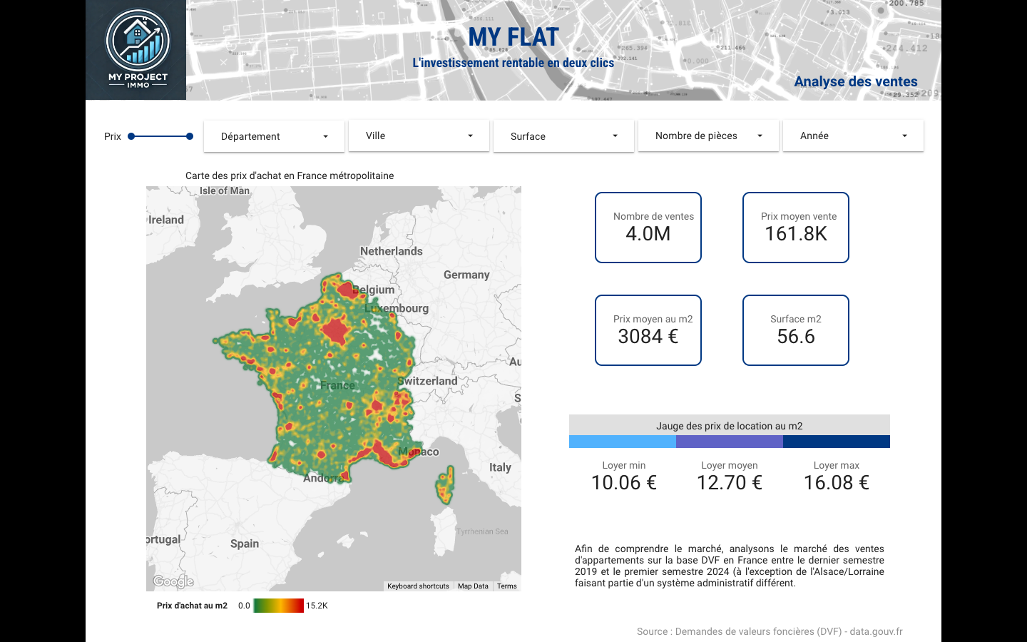The width and height of the screenshot is (1027, 642).
Task: Click the Carte des prix d'achat title
Action: coord(290,175)
